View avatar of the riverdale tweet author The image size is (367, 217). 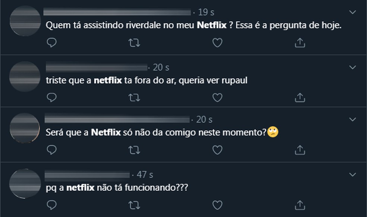(x=25, y=22)
